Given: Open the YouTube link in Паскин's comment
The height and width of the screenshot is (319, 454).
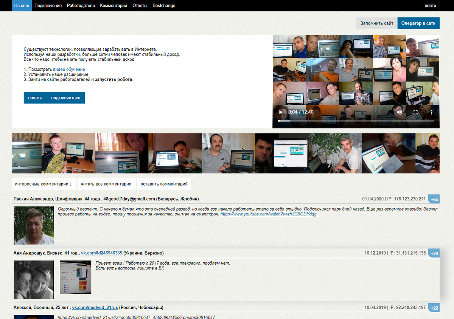Looking at the screenshot, I should click(268, 214).
